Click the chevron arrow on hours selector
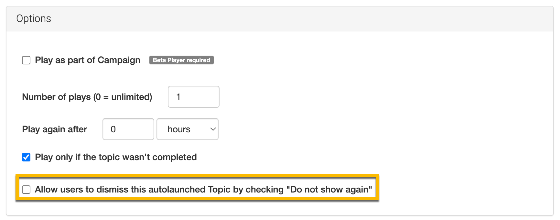The height and width of the screenshot is (220, 560). click(x=213, y=129)
